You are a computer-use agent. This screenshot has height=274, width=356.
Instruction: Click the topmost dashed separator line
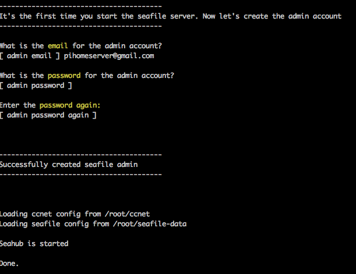81,6
